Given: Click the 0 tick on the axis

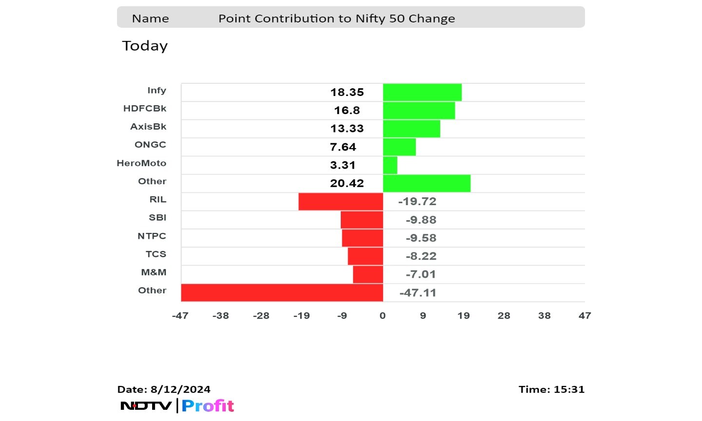Looking at the screenshot, I should (x=383, y=316).
